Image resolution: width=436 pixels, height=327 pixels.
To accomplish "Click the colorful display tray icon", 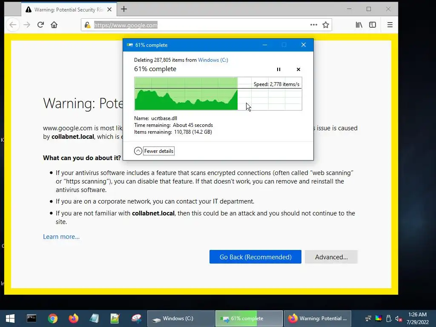I will (x=379, y=318).
